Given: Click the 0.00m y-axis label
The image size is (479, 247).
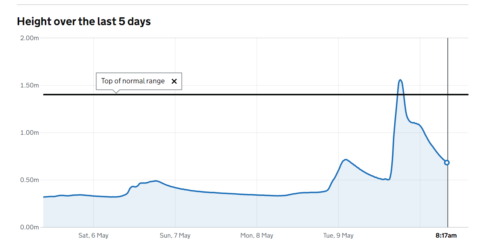Looking at the screenshot, I should pyautogui.click(x=30, y=227).
